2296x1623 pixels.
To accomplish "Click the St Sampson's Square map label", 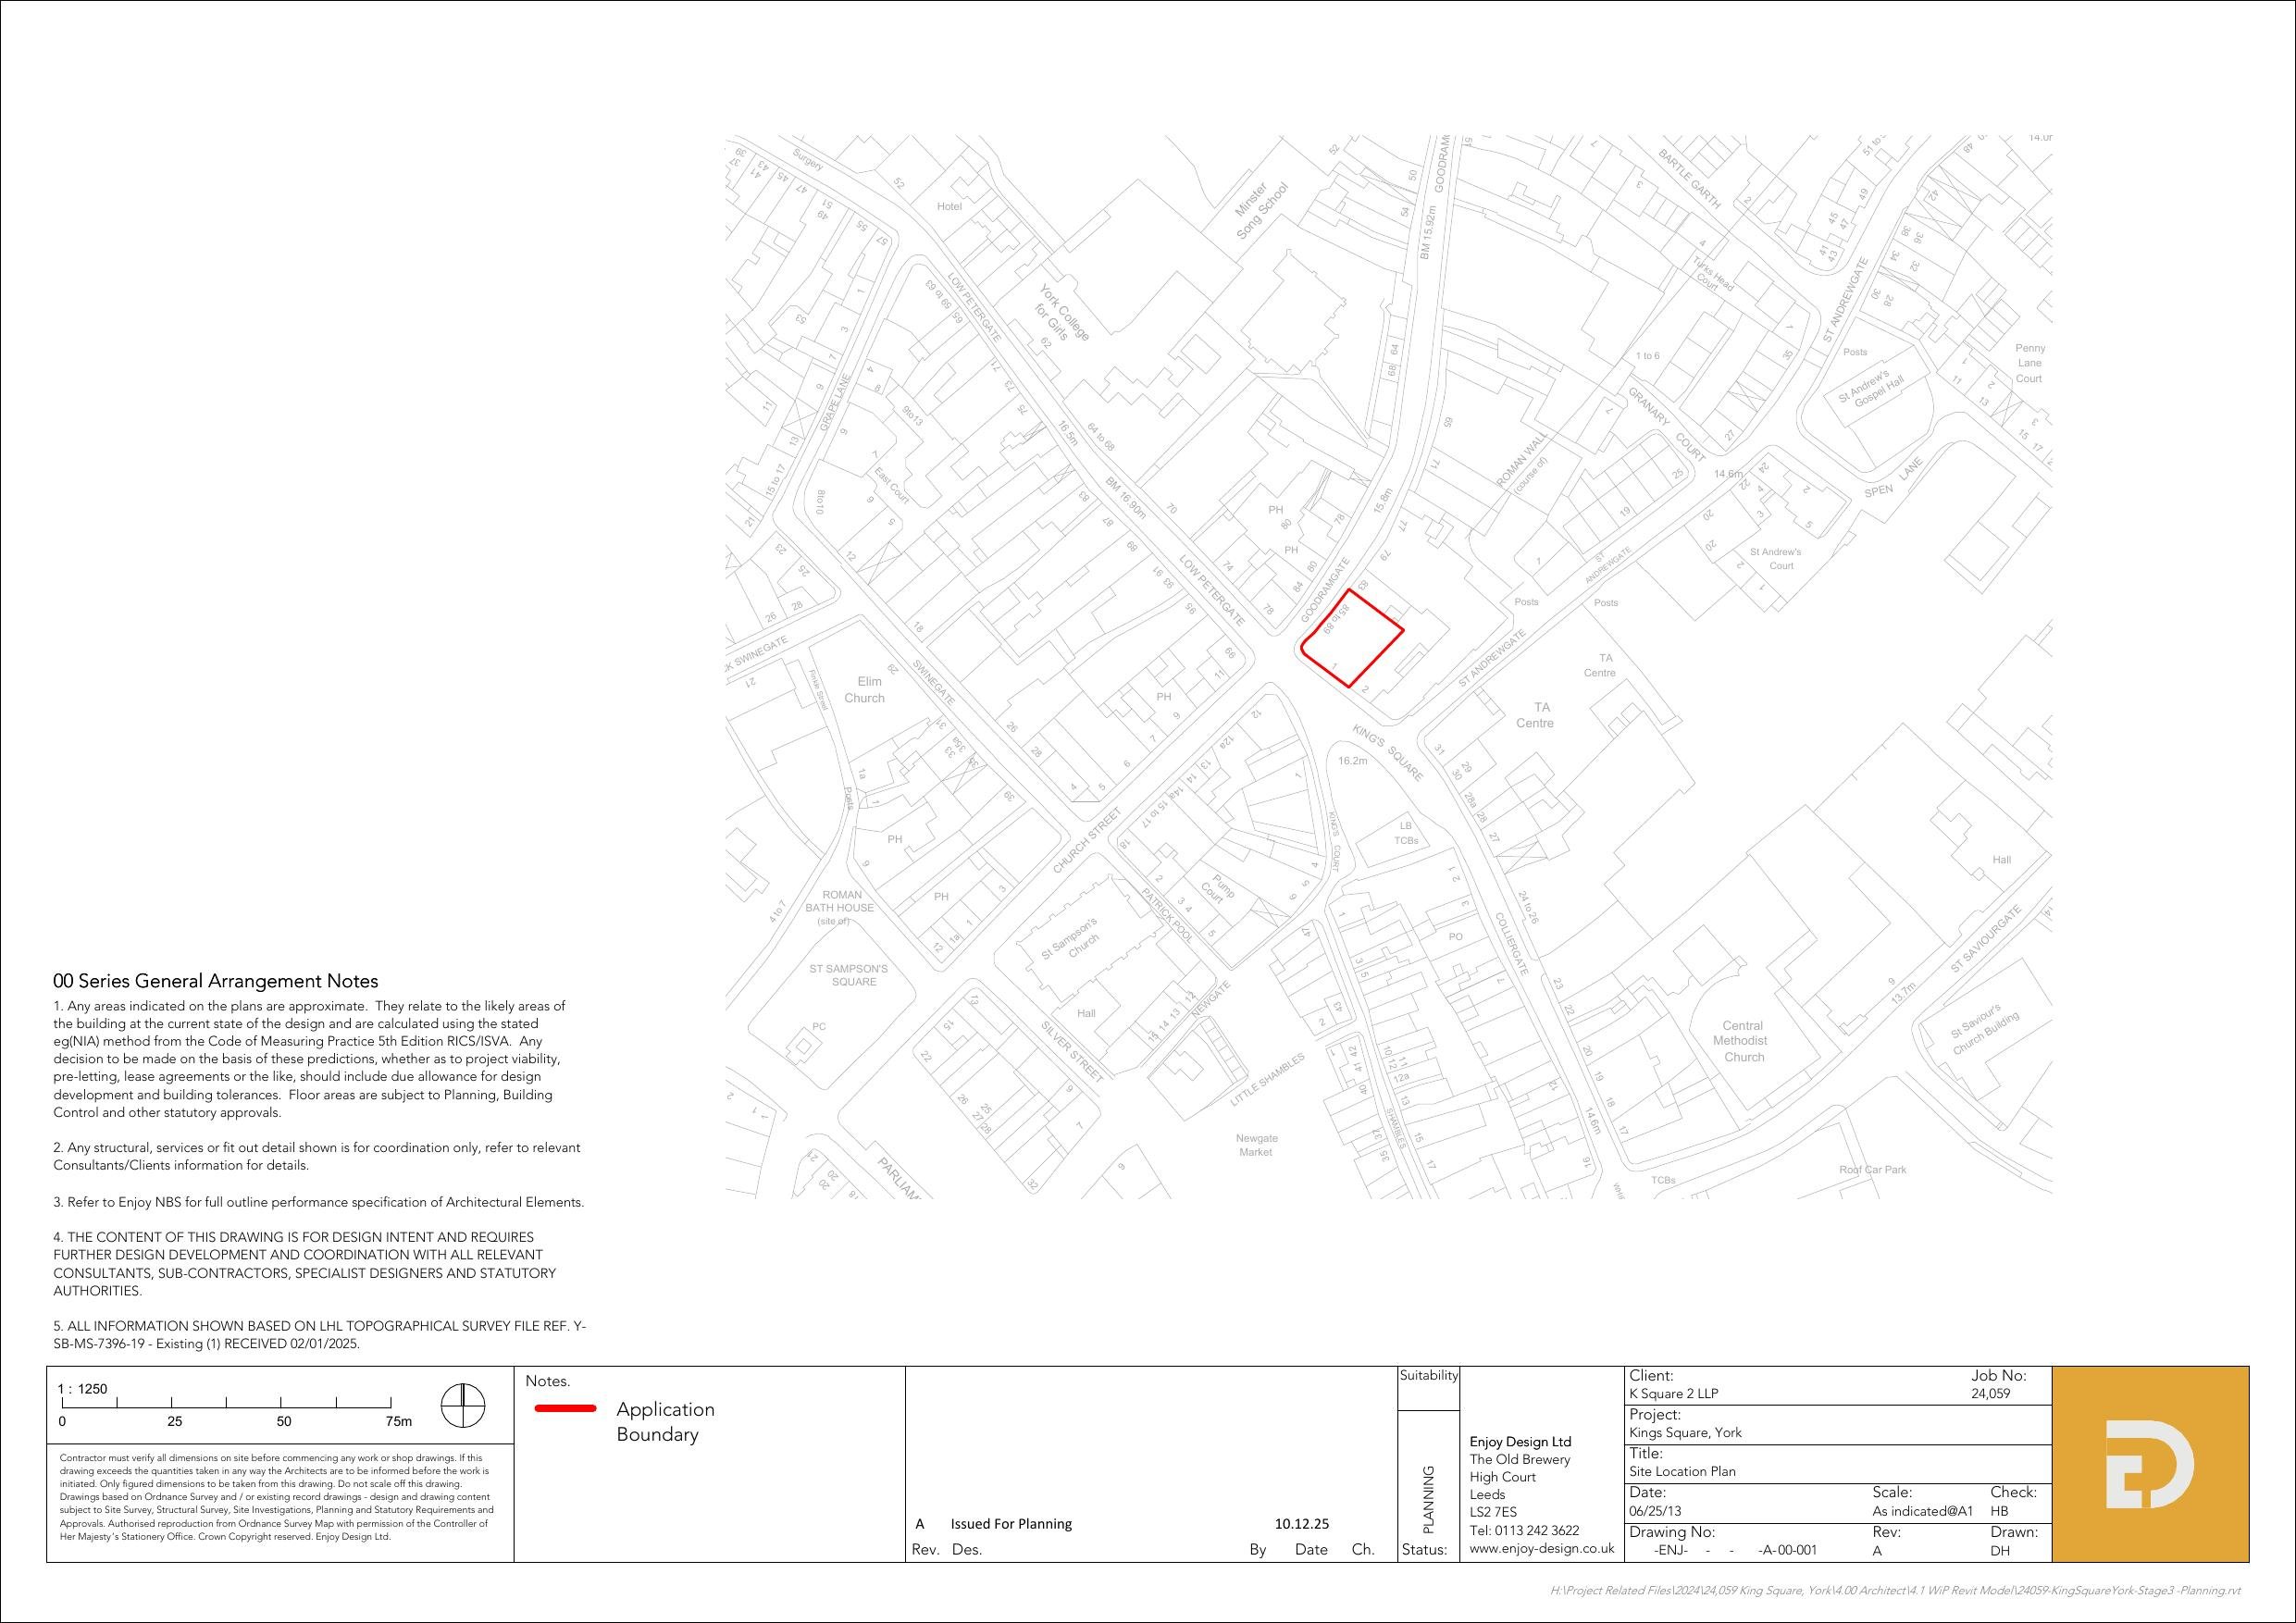I will 848,975.
